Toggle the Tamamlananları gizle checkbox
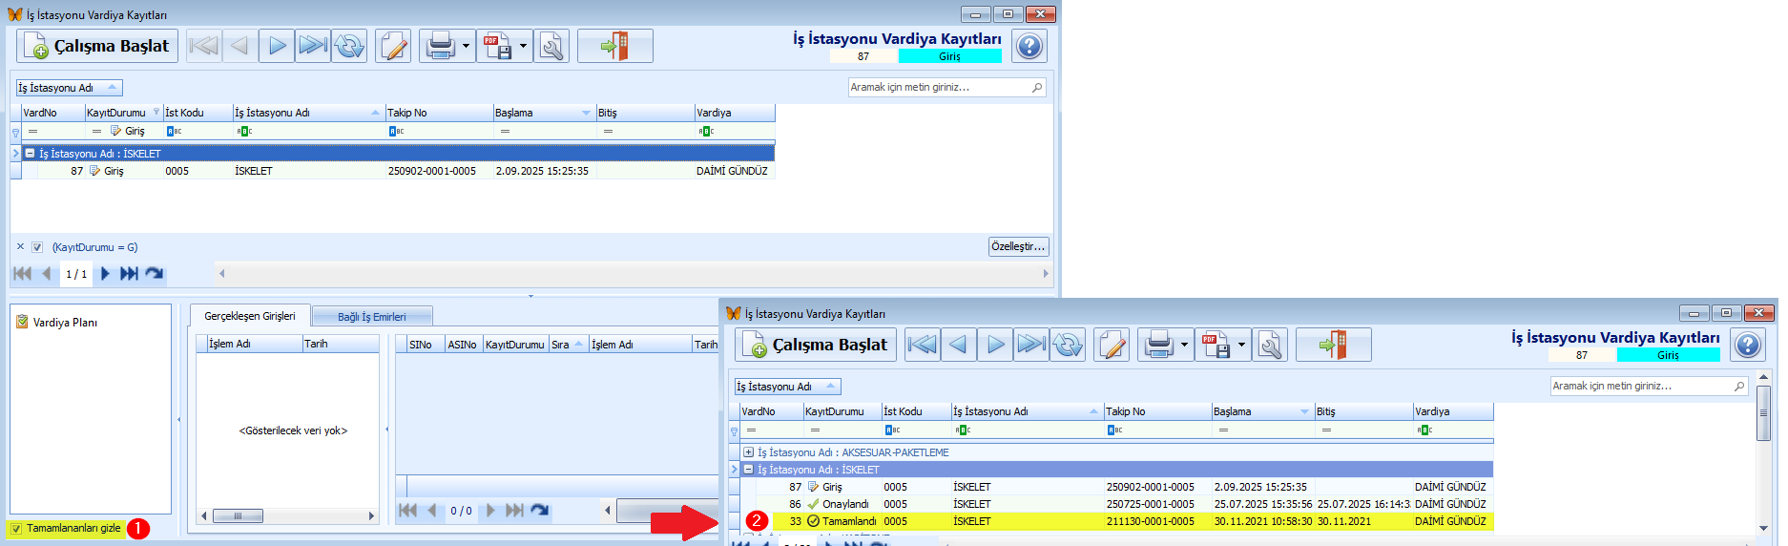 tap(16, 529)
